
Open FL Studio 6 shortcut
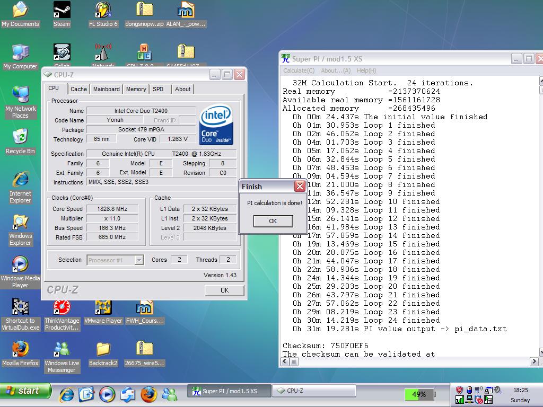point(103,14)
